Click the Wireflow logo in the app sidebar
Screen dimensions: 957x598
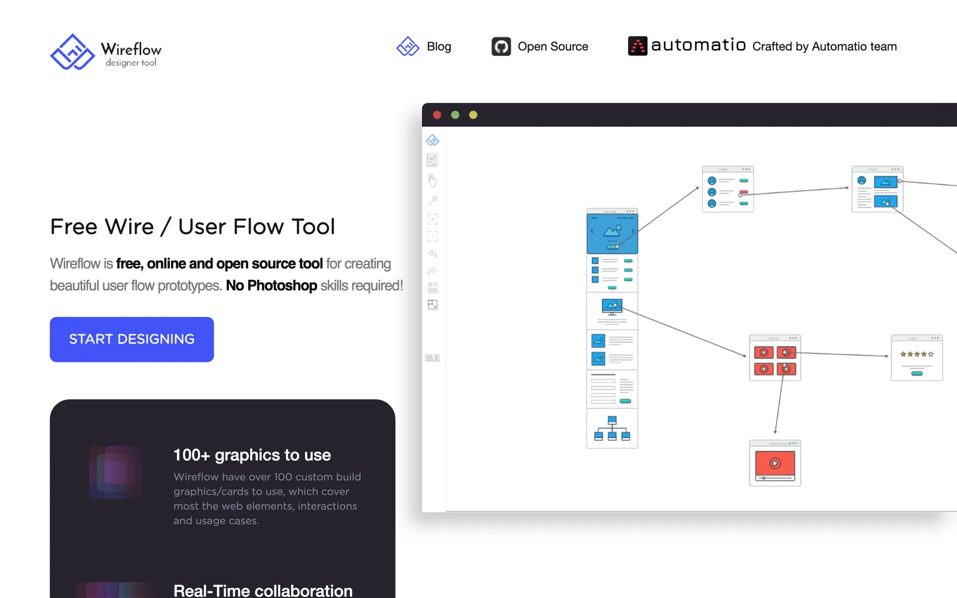coord(432,141)
